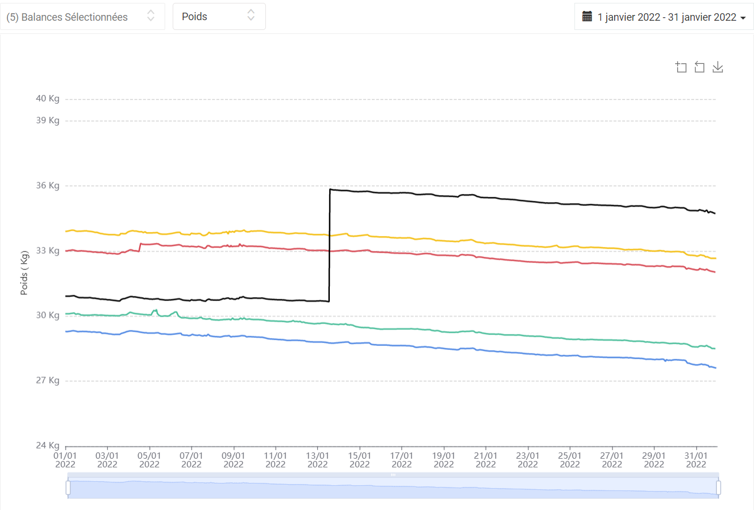This screenshot has height=510, width=754.
Task: Click the 07/01 2022 date label
Action: (x=191, y=459)
